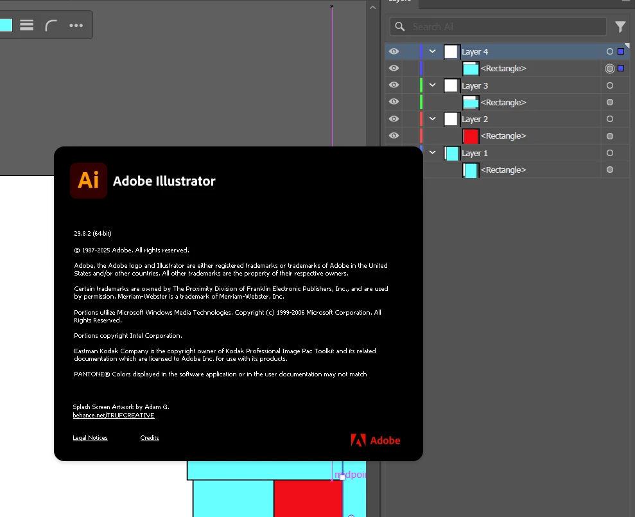The height and width of the screenshot is (517, 635).
Task: Click the corner radius curve icon
Action: coord(51,25)
